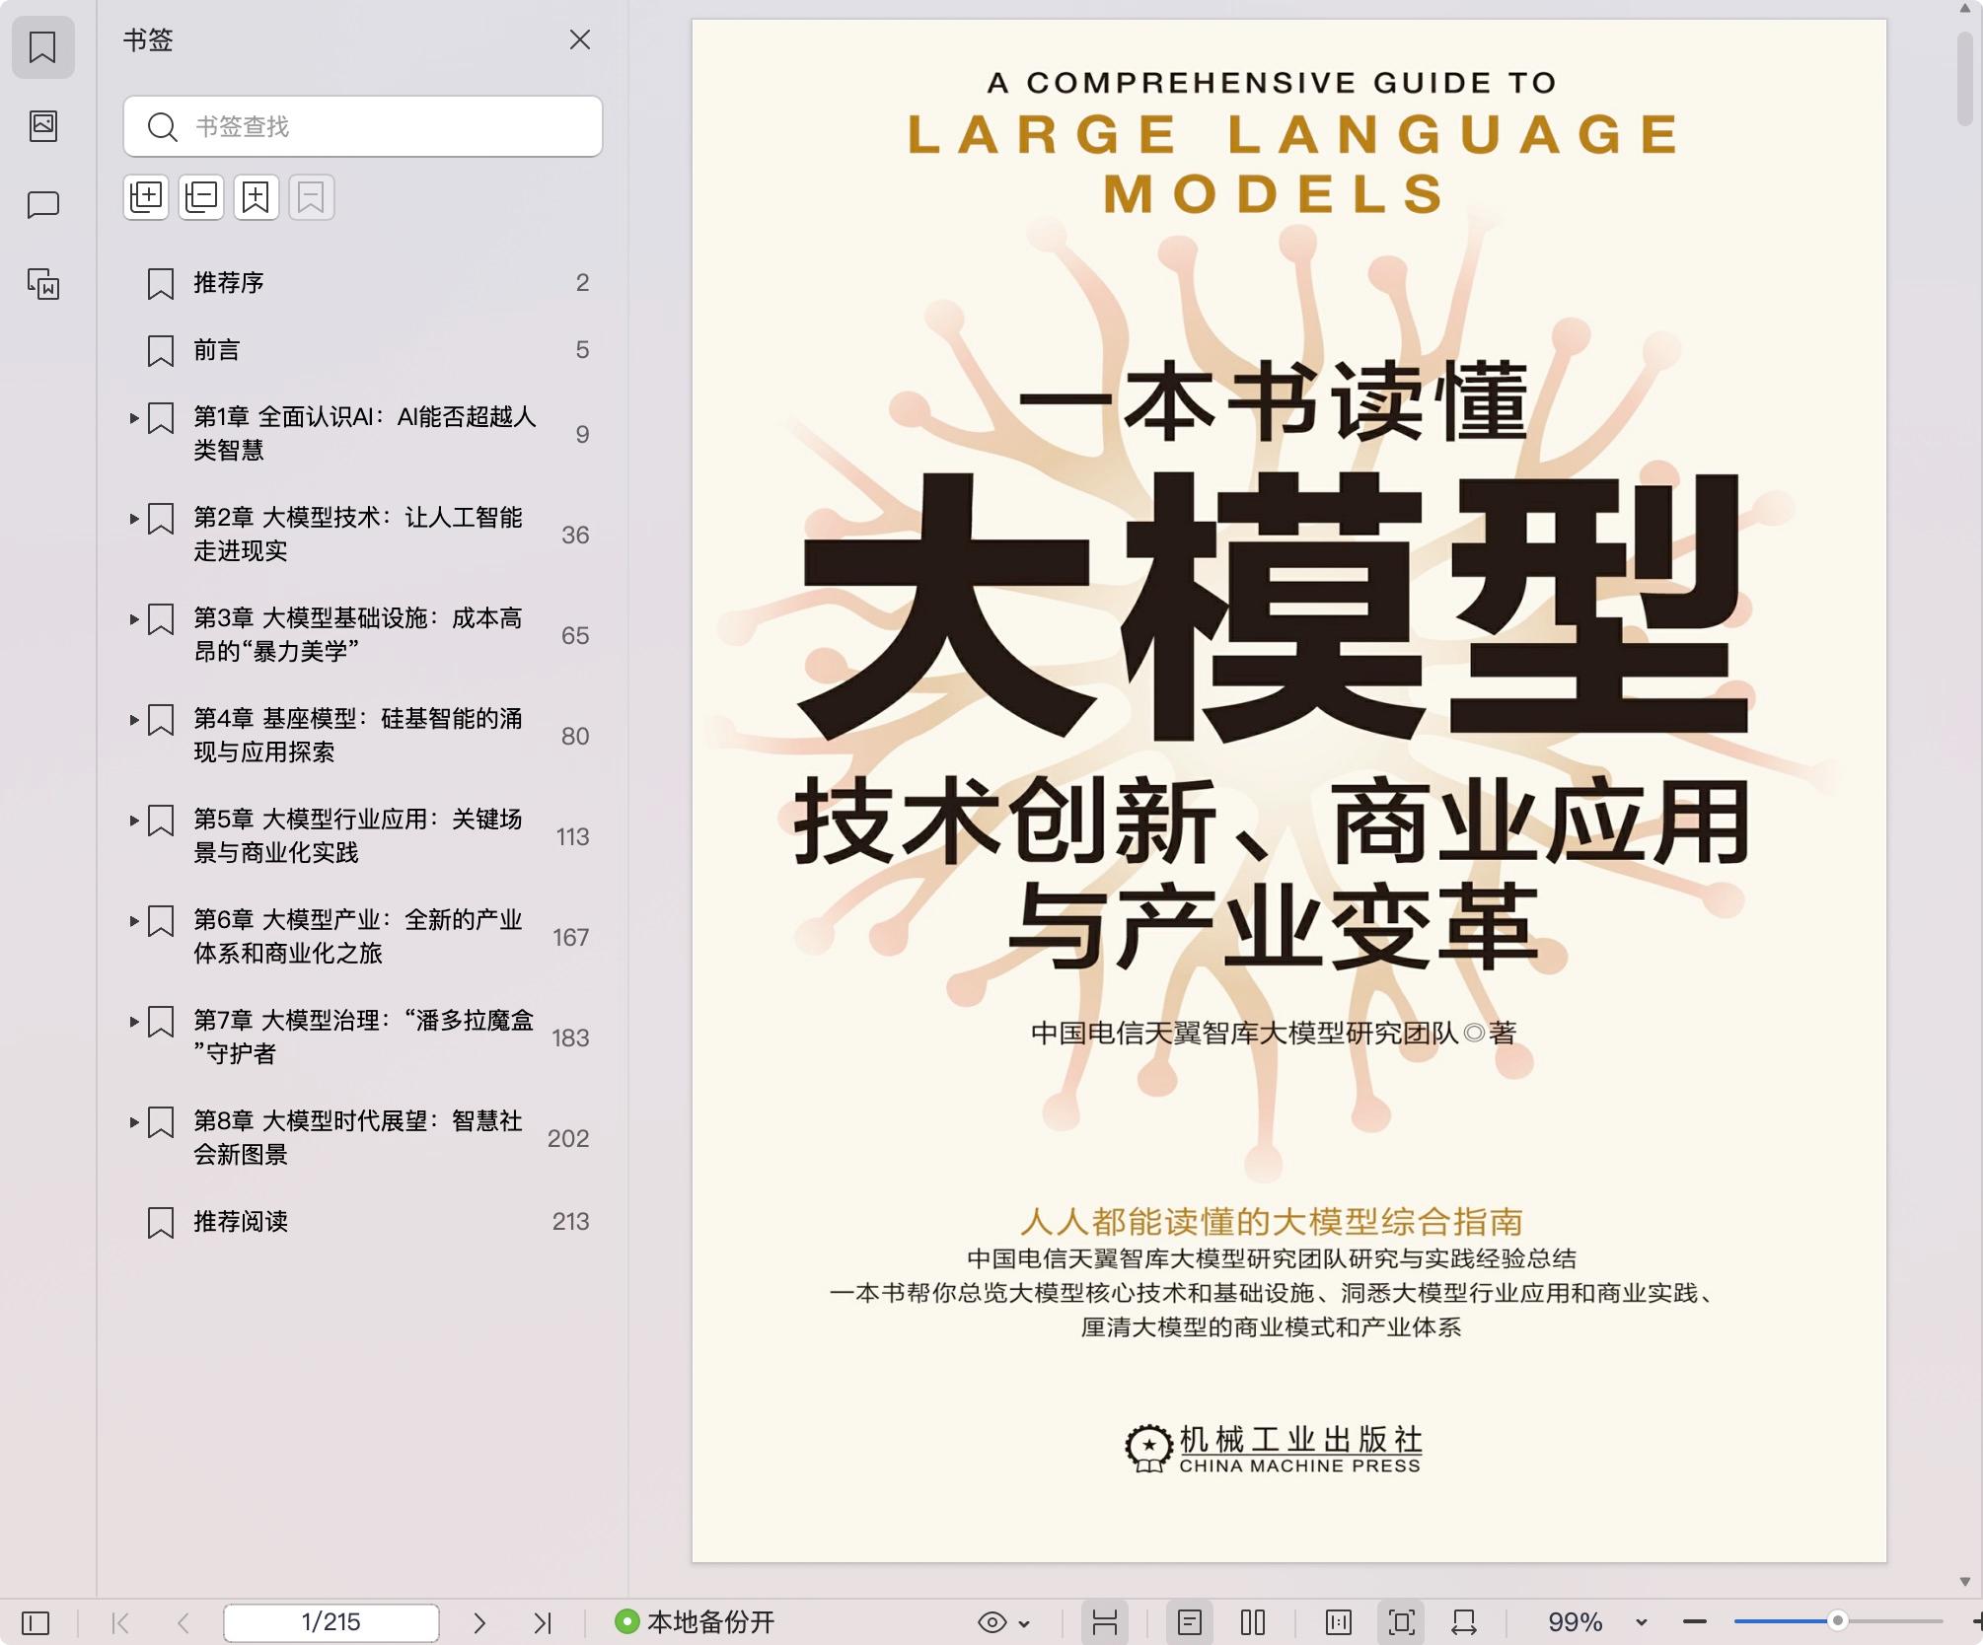Click the collapse all bookmarks icon
Screen dimensions: 1983x1645
201,197
